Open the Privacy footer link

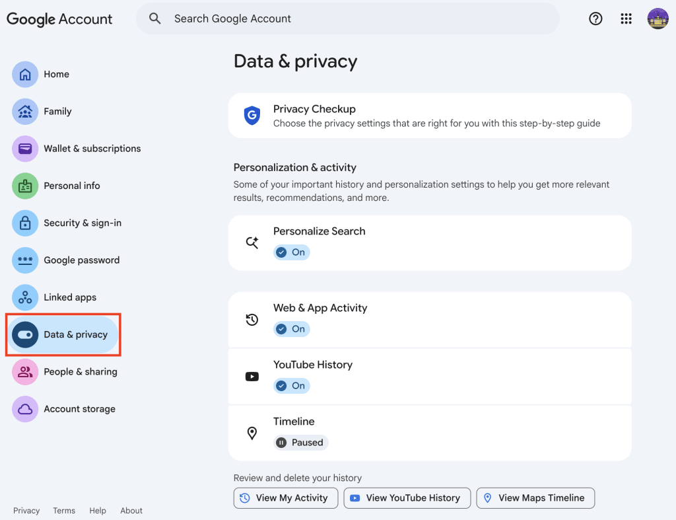pos(26,511)
